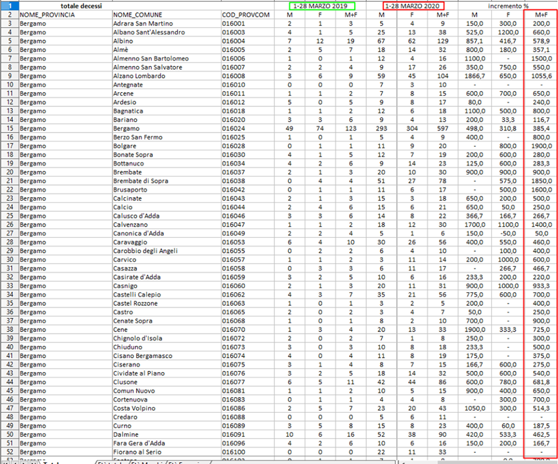The height and width of the screenshot is (464, 558).
Task: Select the NOME_PROVINCIA column header cell
Action: coord(47,15)
